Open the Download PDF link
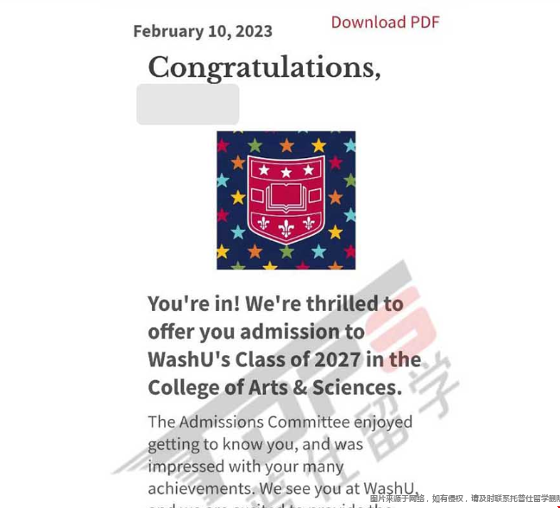Screen dimensions: 560x508 [x=385, y=22]
